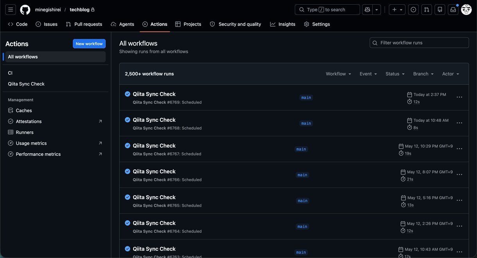The height and width of the screenshot is (258, 477).
Task: Open the issues icon in top bar
Action: [x=413, y=10]
